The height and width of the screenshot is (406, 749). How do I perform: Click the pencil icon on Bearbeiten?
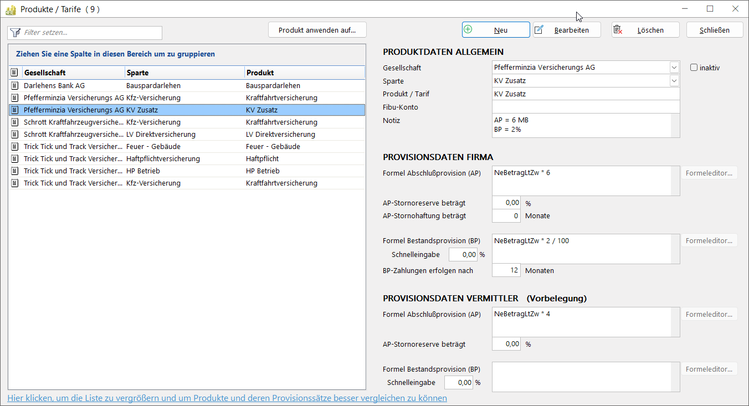pyautogui.click(x=539, y=30)
